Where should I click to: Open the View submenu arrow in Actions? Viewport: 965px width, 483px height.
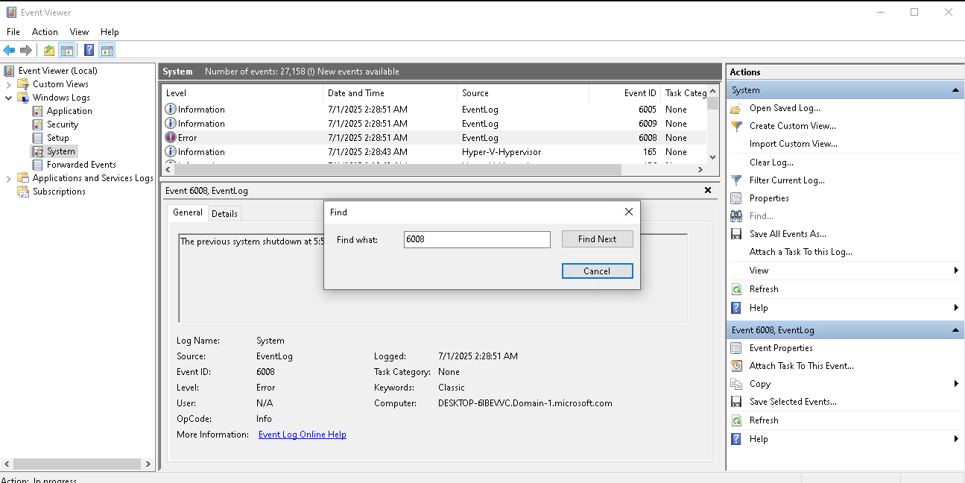coord(956,271)
